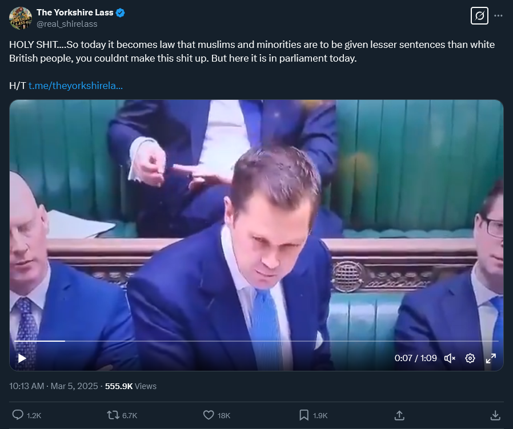The image size is (513, 429).
Task: Open video settings gear
Action: pos(470,358)
